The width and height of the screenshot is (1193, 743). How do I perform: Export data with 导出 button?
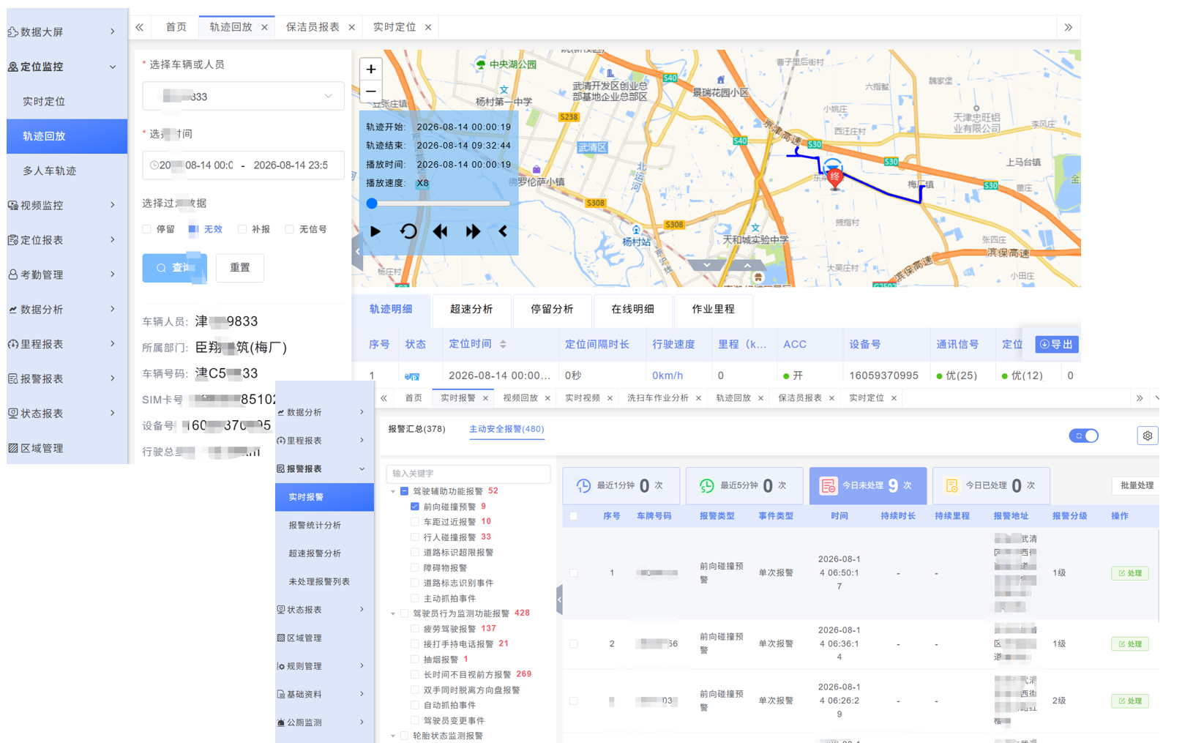[x=1057, y=344]
